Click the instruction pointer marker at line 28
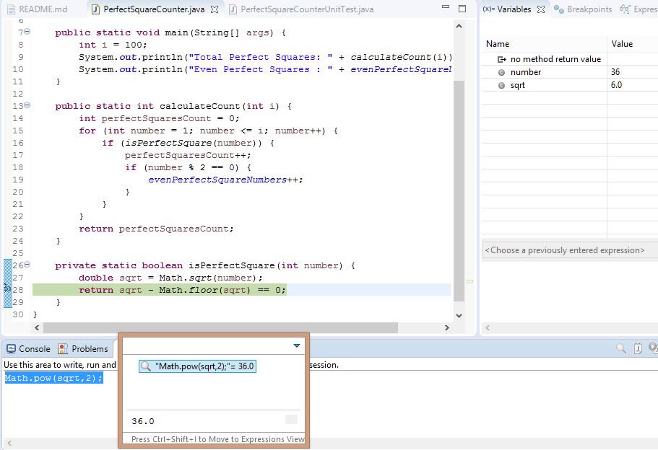The height and width of the screenshot is (450, 658). pos(7,289)
